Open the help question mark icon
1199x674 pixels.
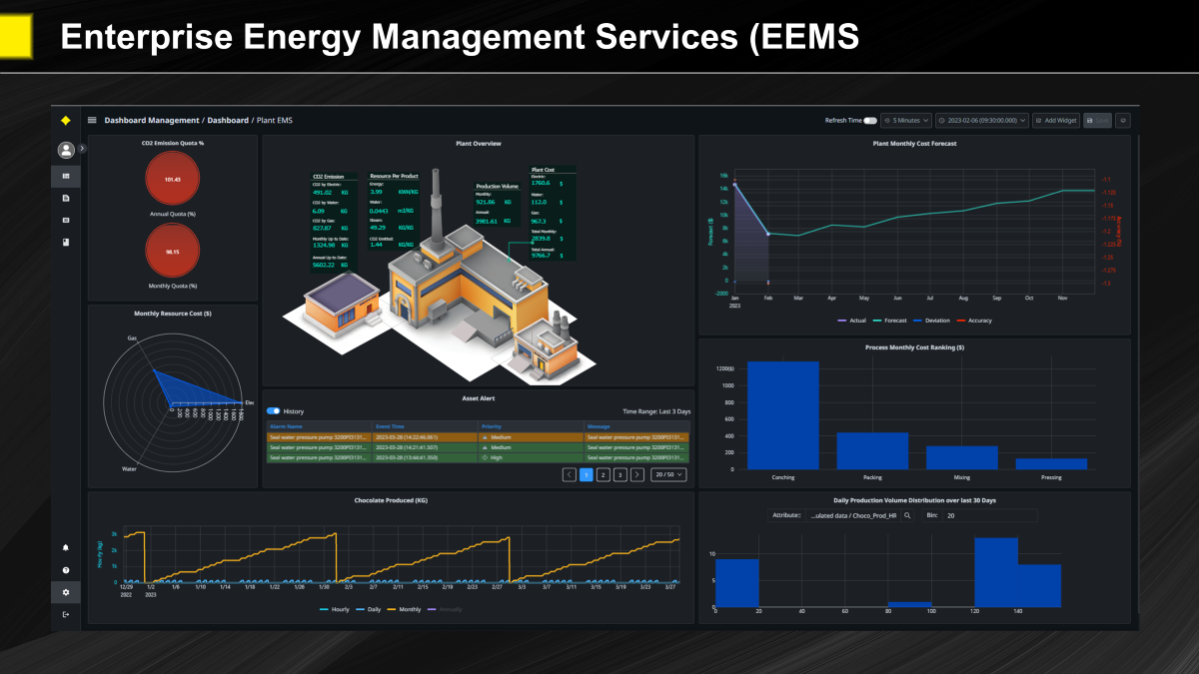[66, 570]
